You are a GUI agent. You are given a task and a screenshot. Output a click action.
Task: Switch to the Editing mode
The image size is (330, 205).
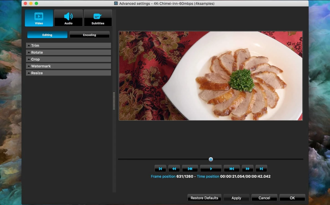pos(47,35)
